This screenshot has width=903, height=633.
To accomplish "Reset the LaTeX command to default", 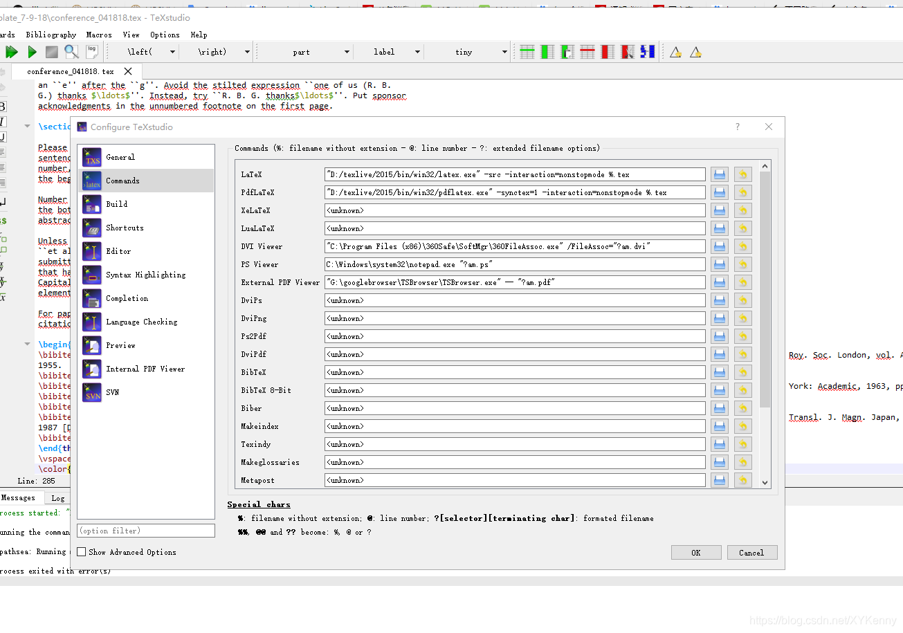I will coord(743,174).
